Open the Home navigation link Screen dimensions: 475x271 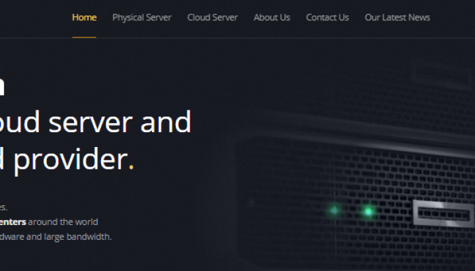coord(84,18)
